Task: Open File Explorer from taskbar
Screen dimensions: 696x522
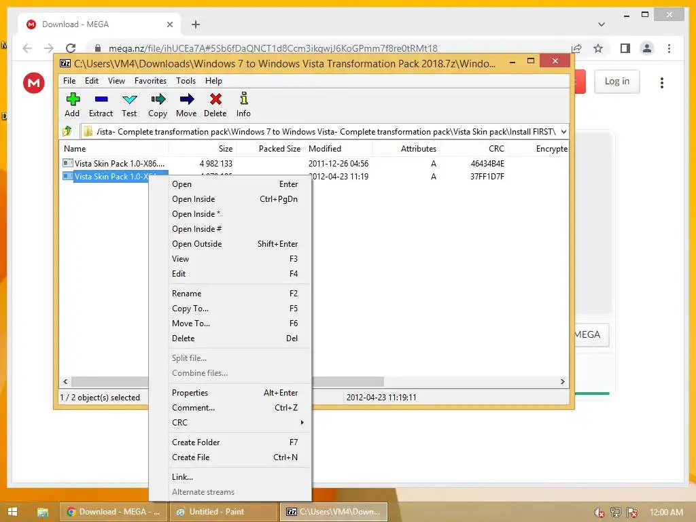Action: (42, 512)
